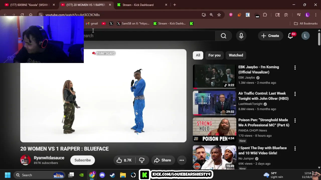Screen dimensions: 321x180
Task: Open the SamiSB on X bookmark
Action: (133, 23)
